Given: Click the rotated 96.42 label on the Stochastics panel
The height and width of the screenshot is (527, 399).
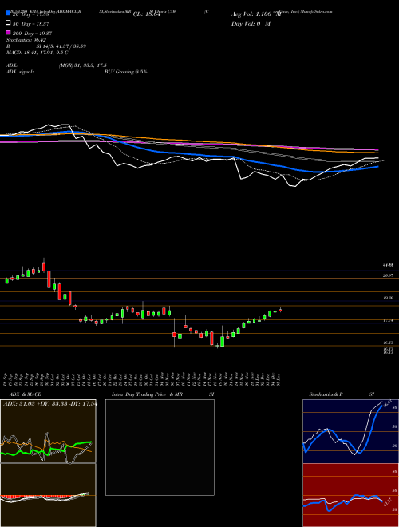Looking at the screenshot, I should (x=386, y=403).
